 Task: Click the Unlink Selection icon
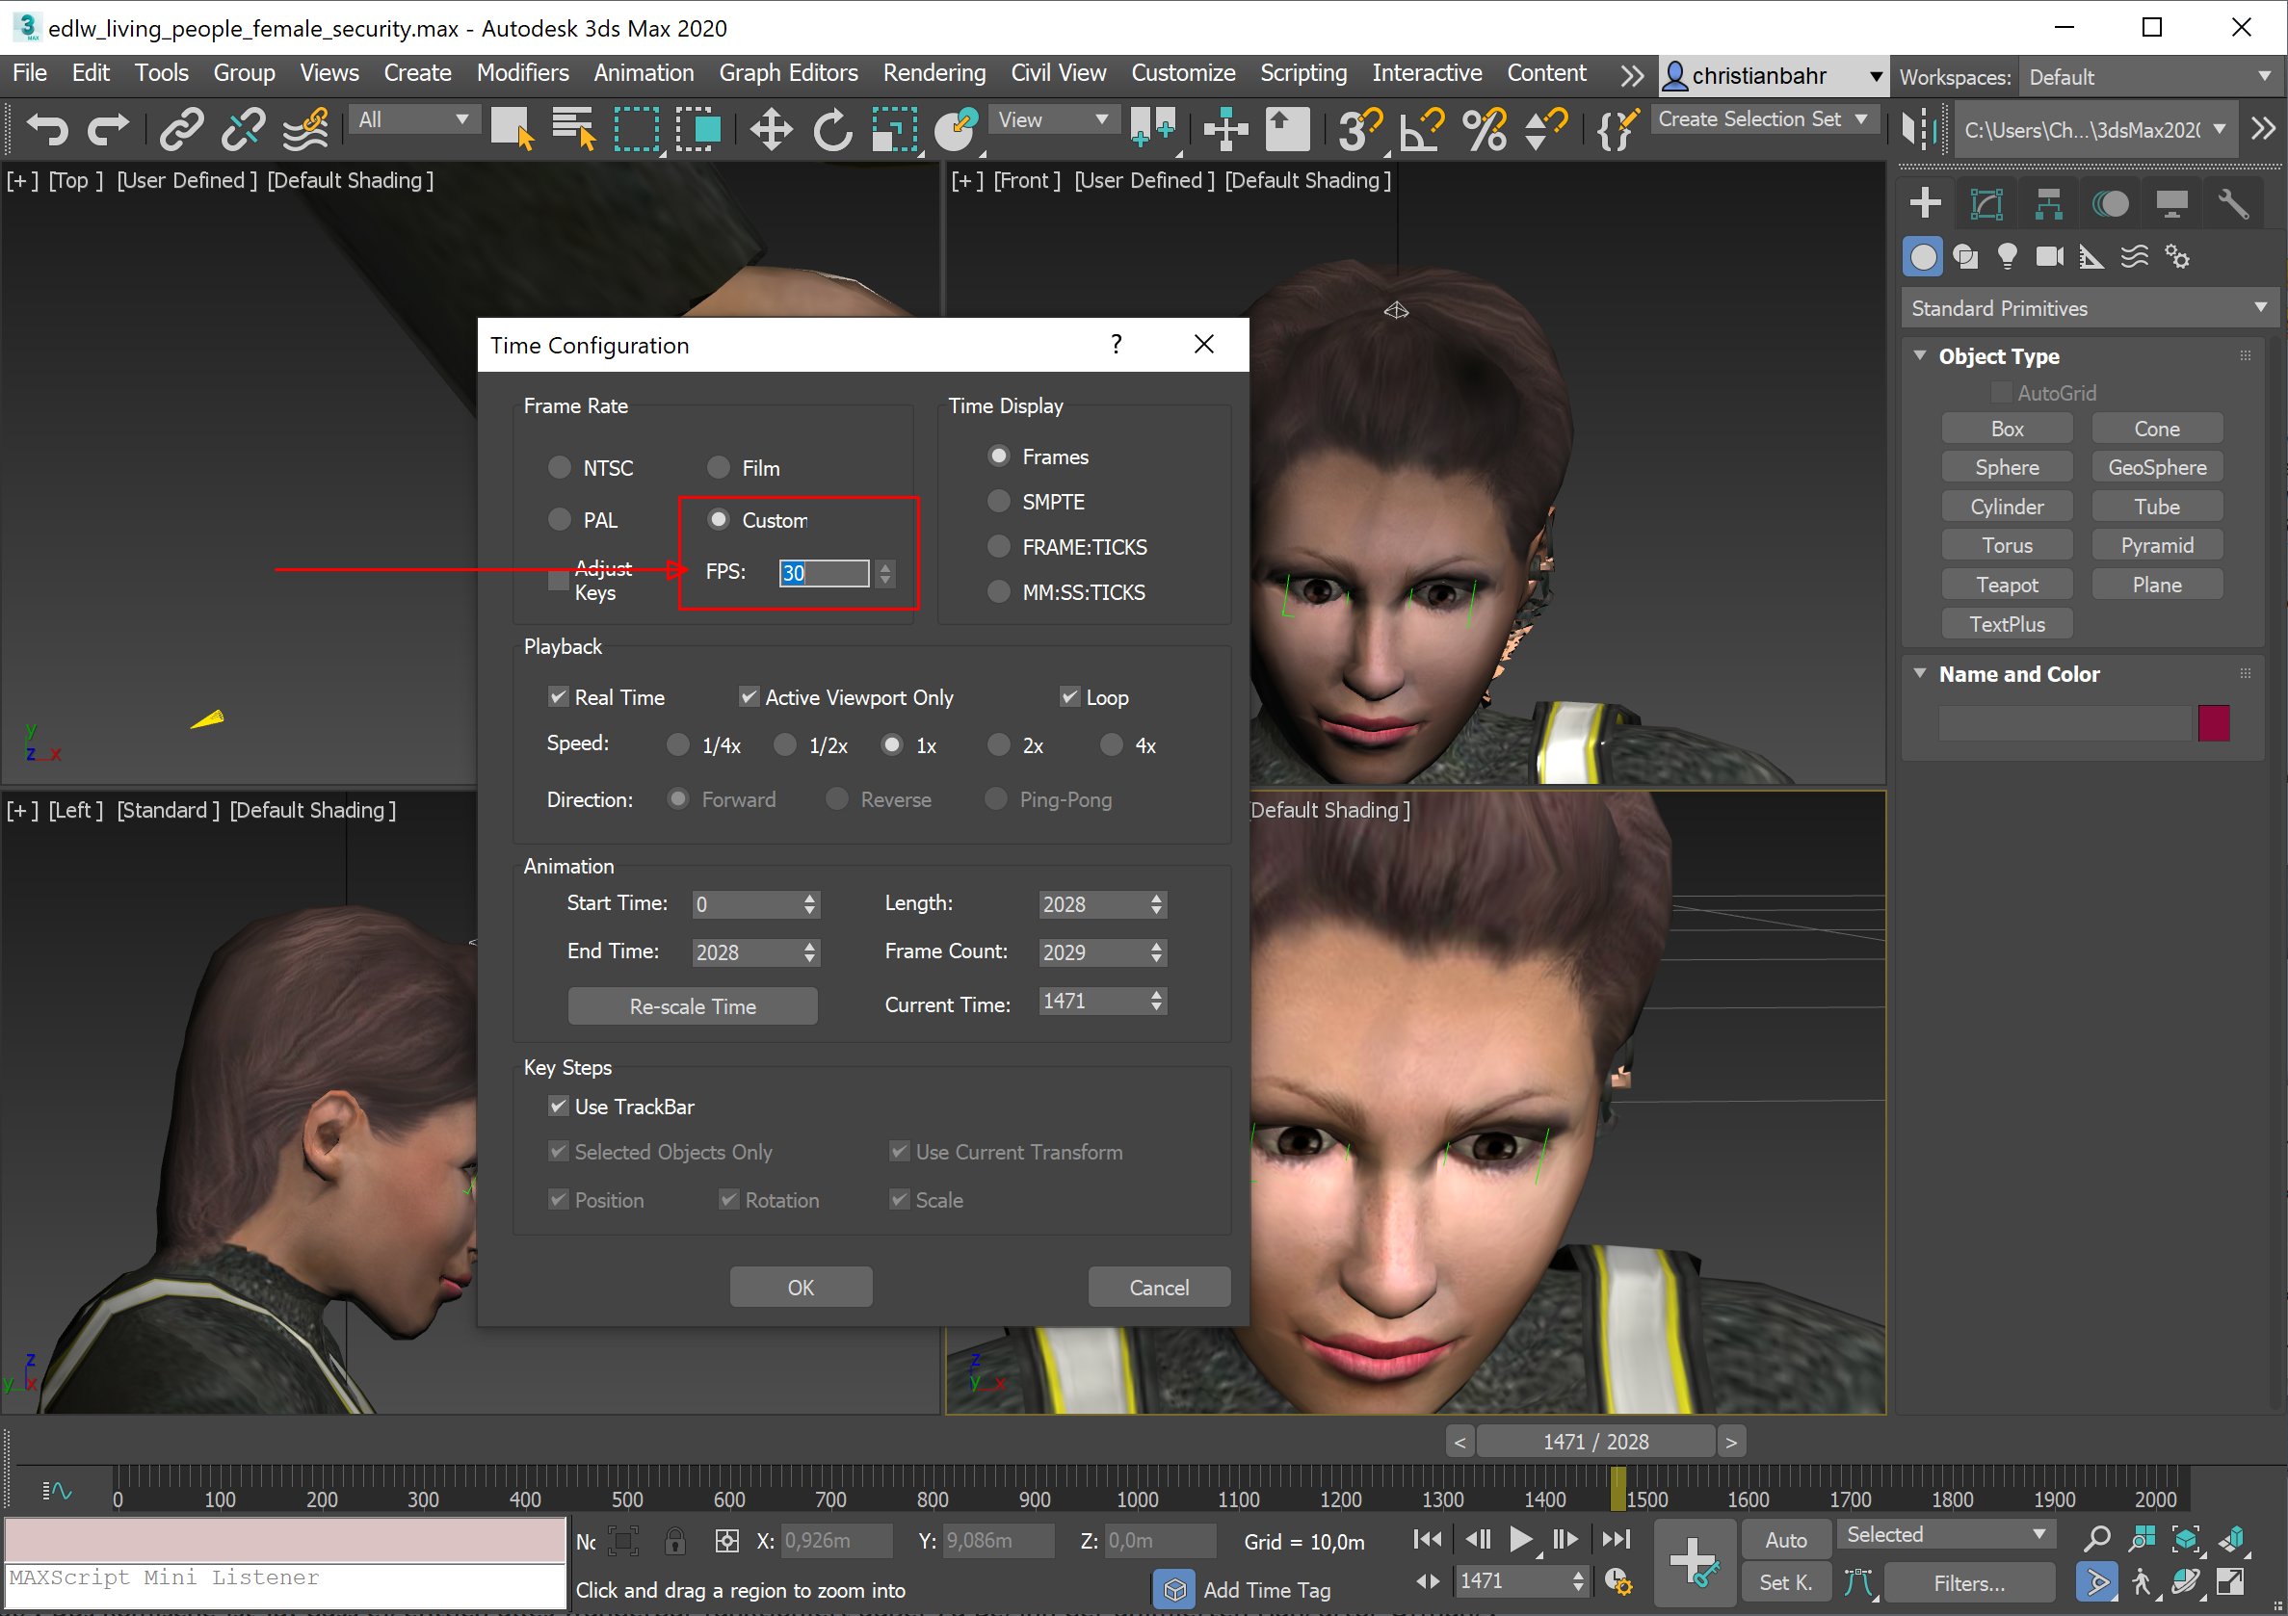(x=243, y=131)
